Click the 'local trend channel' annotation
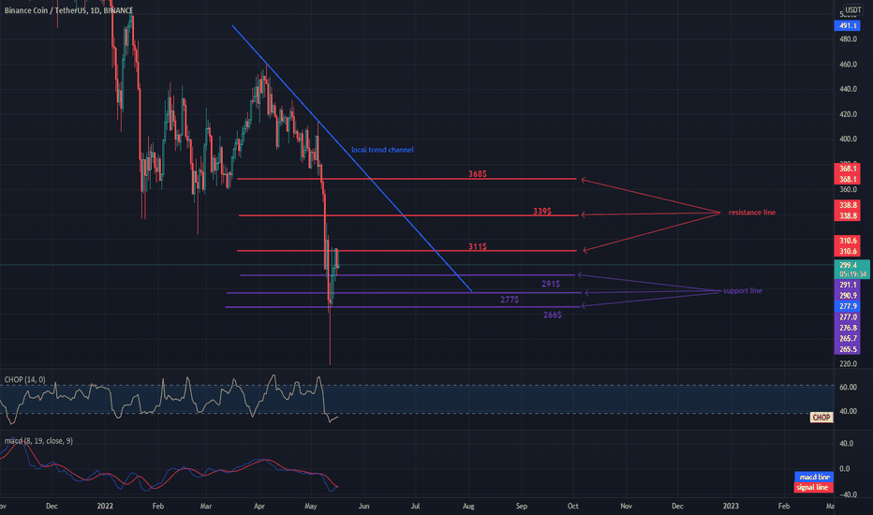Screen dimensions: 873x515 point(382,150)
